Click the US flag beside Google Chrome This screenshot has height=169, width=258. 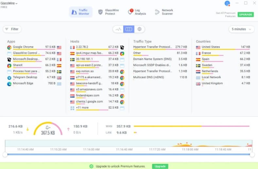pos(59,48)
